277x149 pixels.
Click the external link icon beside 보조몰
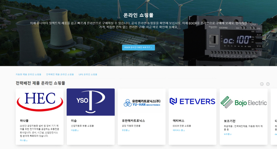pyautogui.click(x=231, y=134)
